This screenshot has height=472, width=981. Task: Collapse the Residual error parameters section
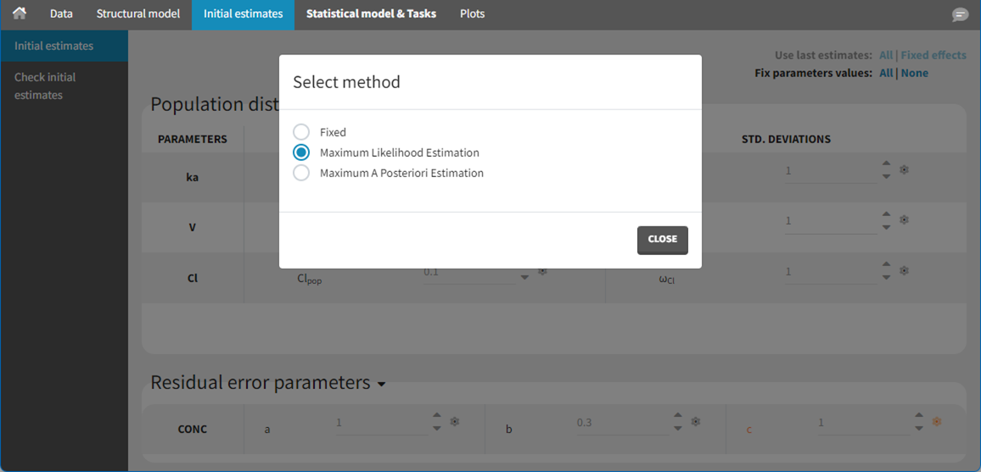coord(381,385)
